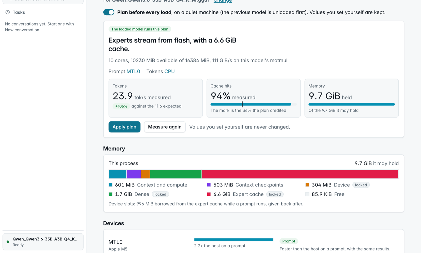Click the MTL0 prompt device link
Screen dimensions: 421x253
133,71
